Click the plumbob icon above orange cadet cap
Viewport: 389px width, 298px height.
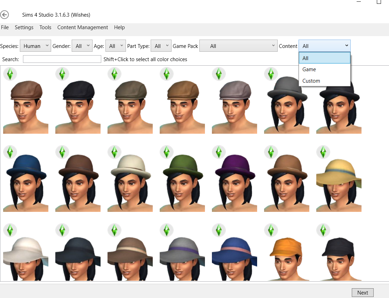click(x=271, y=230)
